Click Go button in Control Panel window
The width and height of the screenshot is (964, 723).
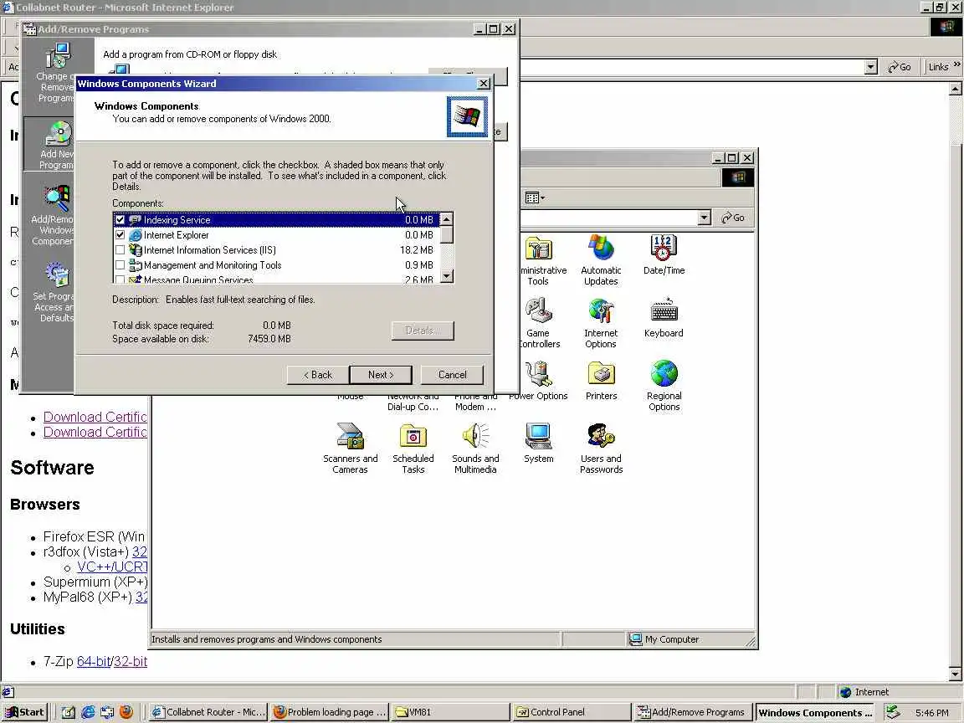click(x=733, y=218)
